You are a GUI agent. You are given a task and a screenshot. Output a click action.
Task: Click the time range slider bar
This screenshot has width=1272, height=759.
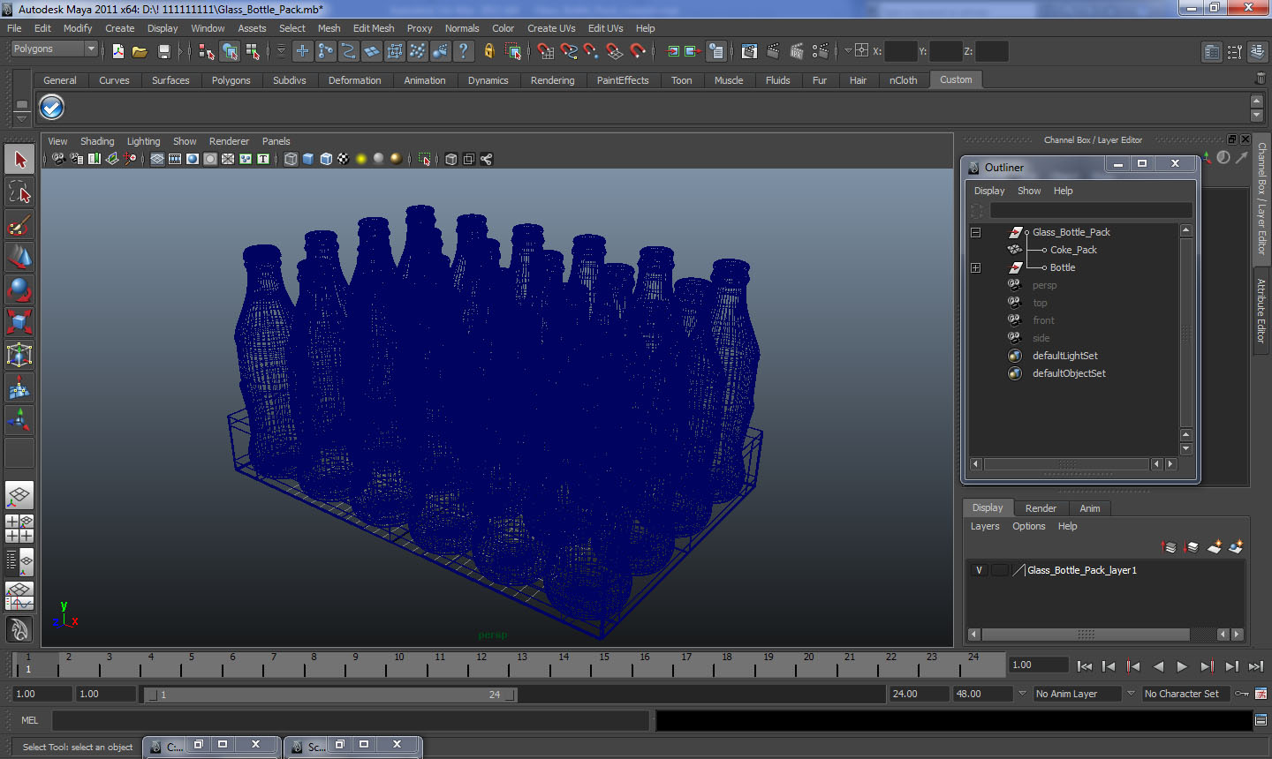pyautogui.click(x=329, y=695)
